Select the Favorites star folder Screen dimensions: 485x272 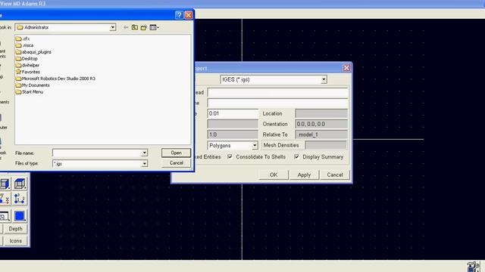[28, 72]
